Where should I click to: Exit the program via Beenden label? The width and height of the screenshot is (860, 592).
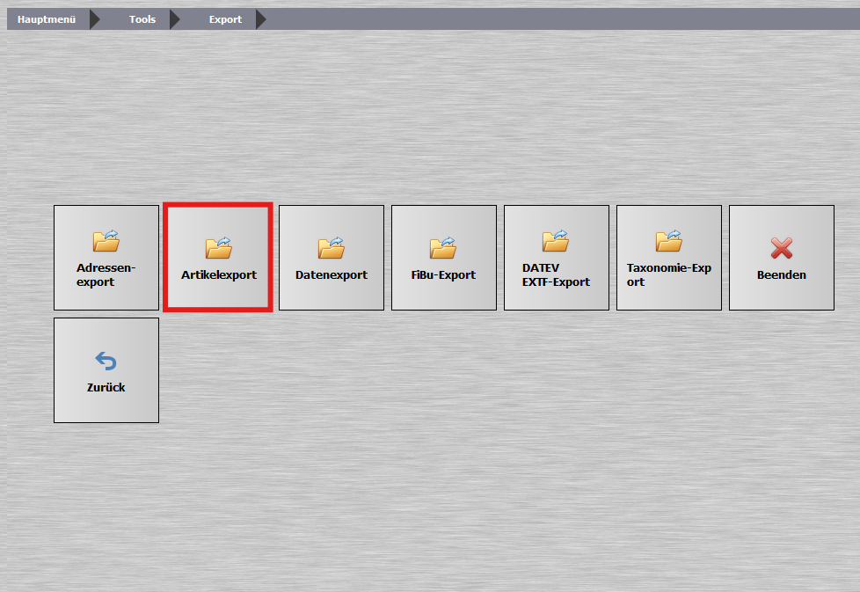[781, 274]
